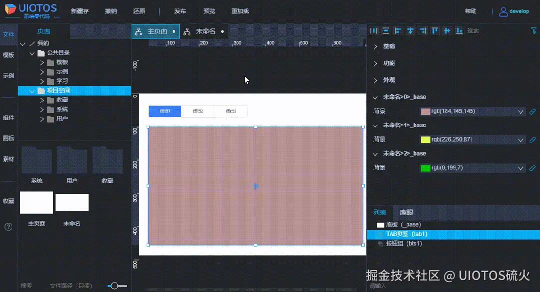Click the horizontal distribute alignment icon
The width and height of the screenshot is (540, 292).
pyautogui.click(x=373, y=31)
